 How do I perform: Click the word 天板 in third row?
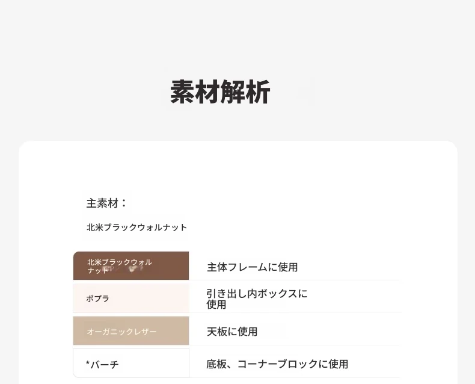click(216, 331)
